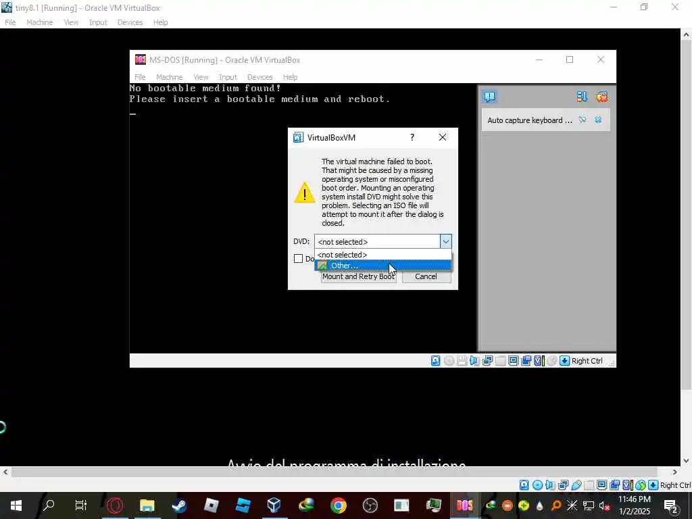This screenshot has height=519, width=692.
Task: Click the Cancel button in dialog
Action: (426, 276)
